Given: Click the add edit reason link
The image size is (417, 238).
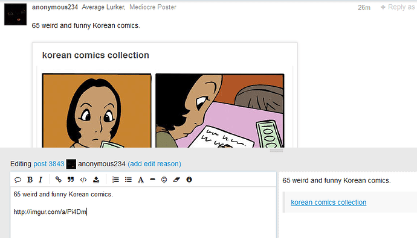Looking at the screenshot, I should [x=155, y=164].
